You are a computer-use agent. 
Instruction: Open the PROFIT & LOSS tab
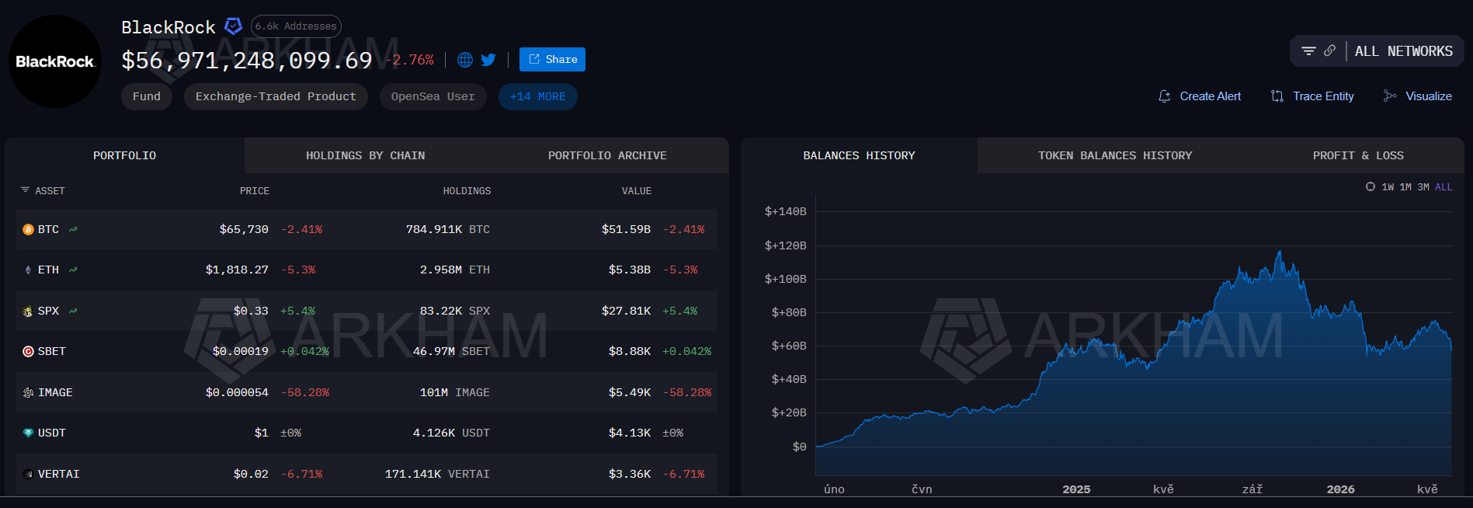pos(1358,155)
